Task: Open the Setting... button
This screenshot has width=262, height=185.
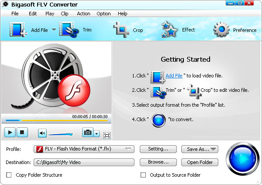Action: point(158,149)
